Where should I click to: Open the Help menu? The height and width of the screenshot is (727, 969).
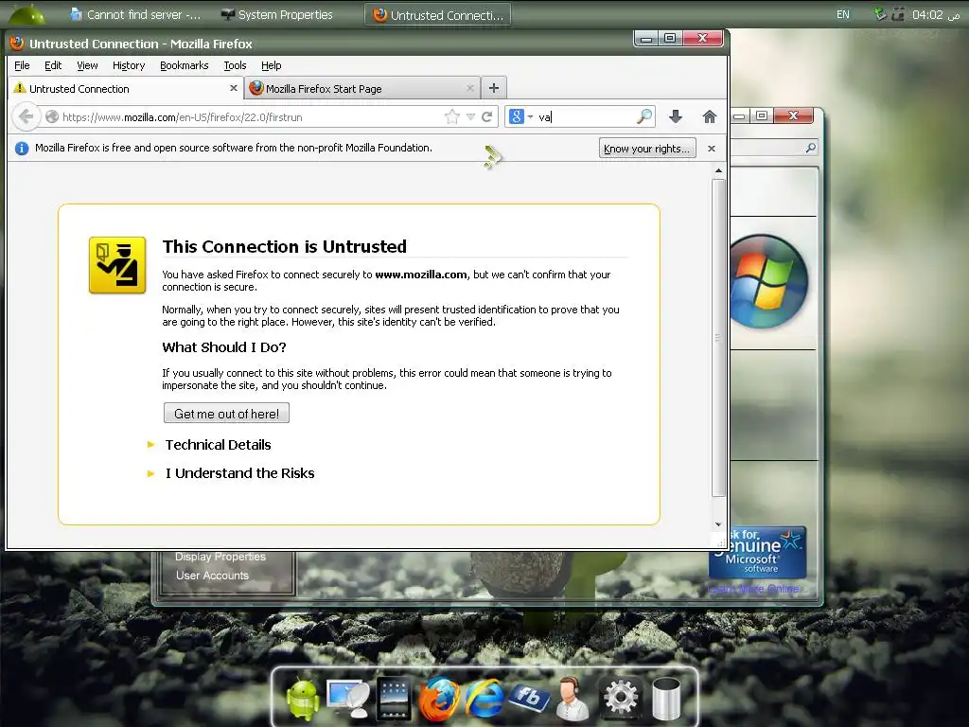[271, 65]
